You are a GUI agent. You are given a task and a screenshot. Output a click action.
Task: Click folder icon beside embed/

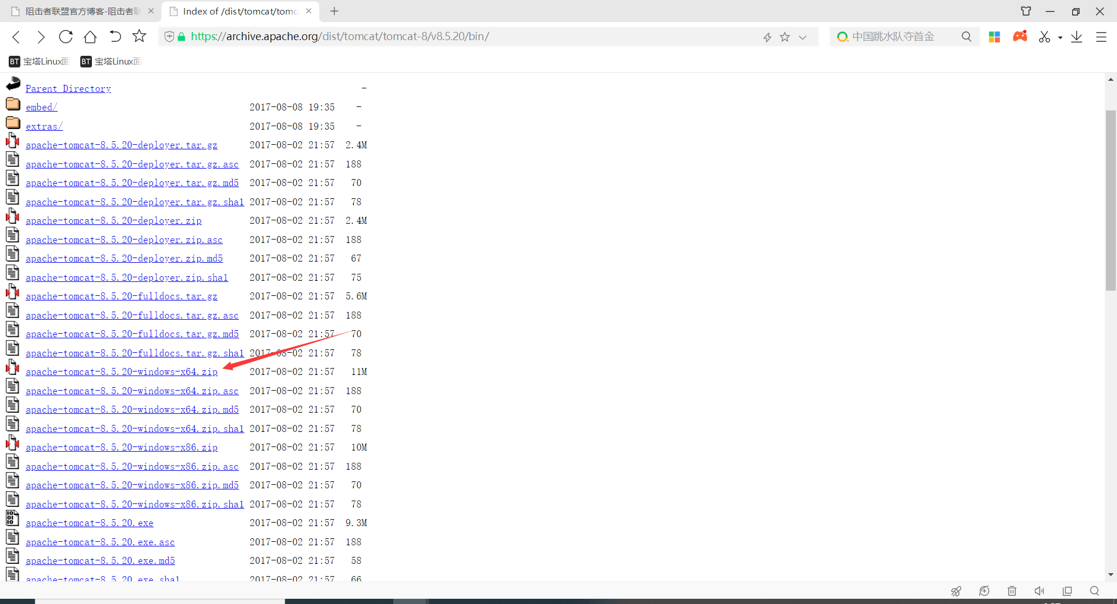pos(13,104)
